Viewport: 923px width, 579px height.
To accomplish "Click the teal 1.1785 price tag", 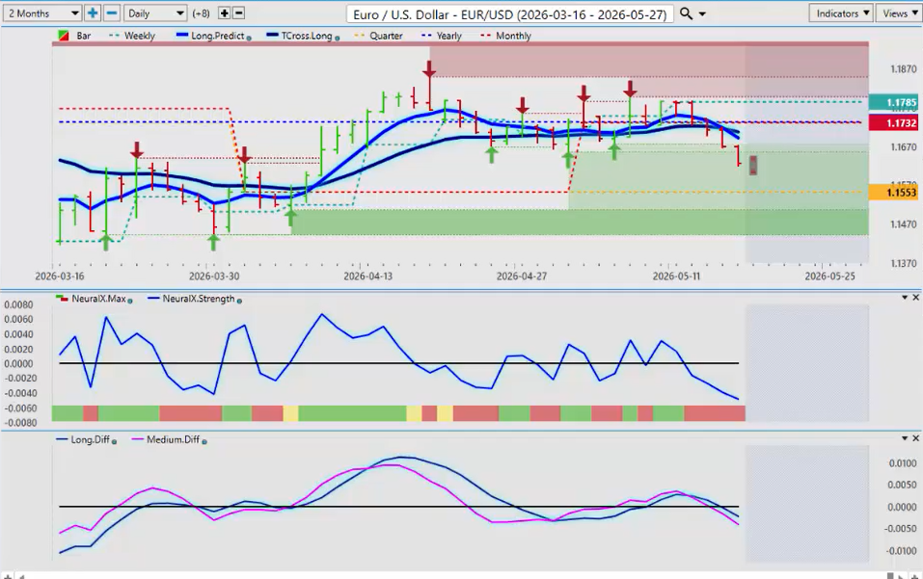I will (893, 102).
